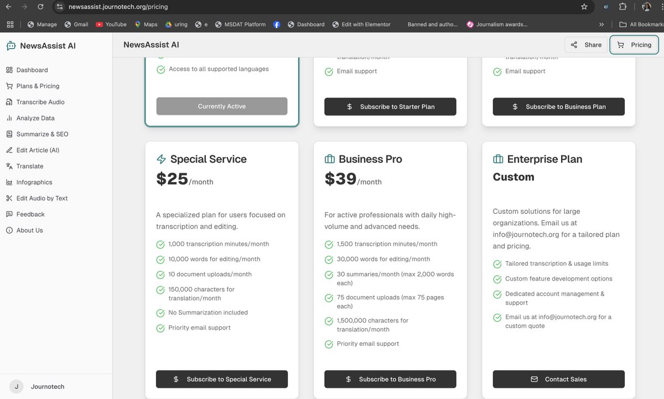Click the Translate sidebar icon
Viewport: 664px width, 399px height.
pyautogui.click(x=9, y=166)
